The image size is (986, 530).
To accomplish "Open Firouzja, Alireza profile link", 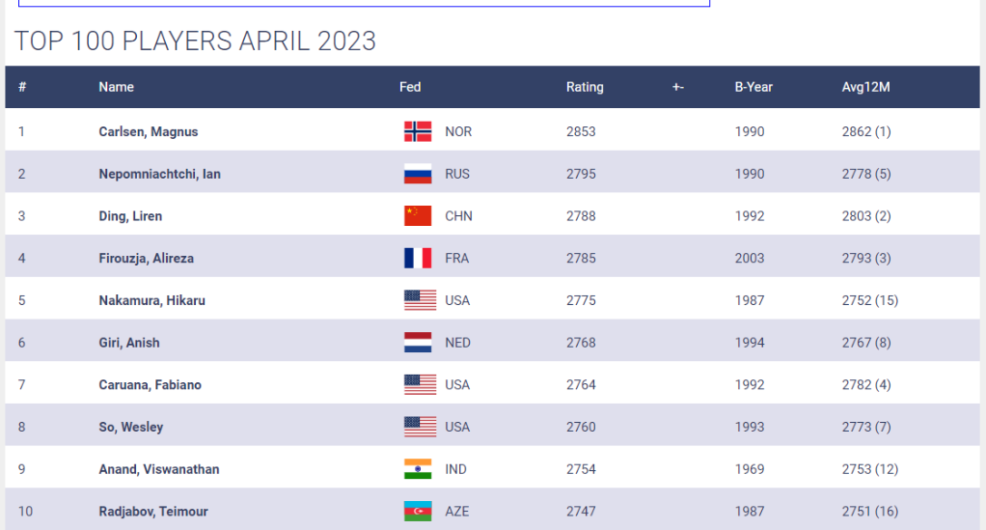I will pyautogui.click(x=146, y=258).
